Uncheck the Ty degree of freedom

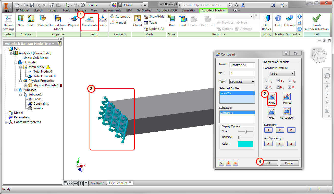tap(278, 81)
